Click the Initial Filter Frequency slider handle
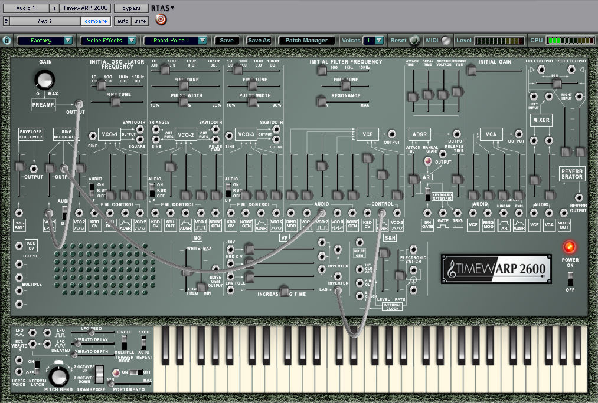 point(322,70)
